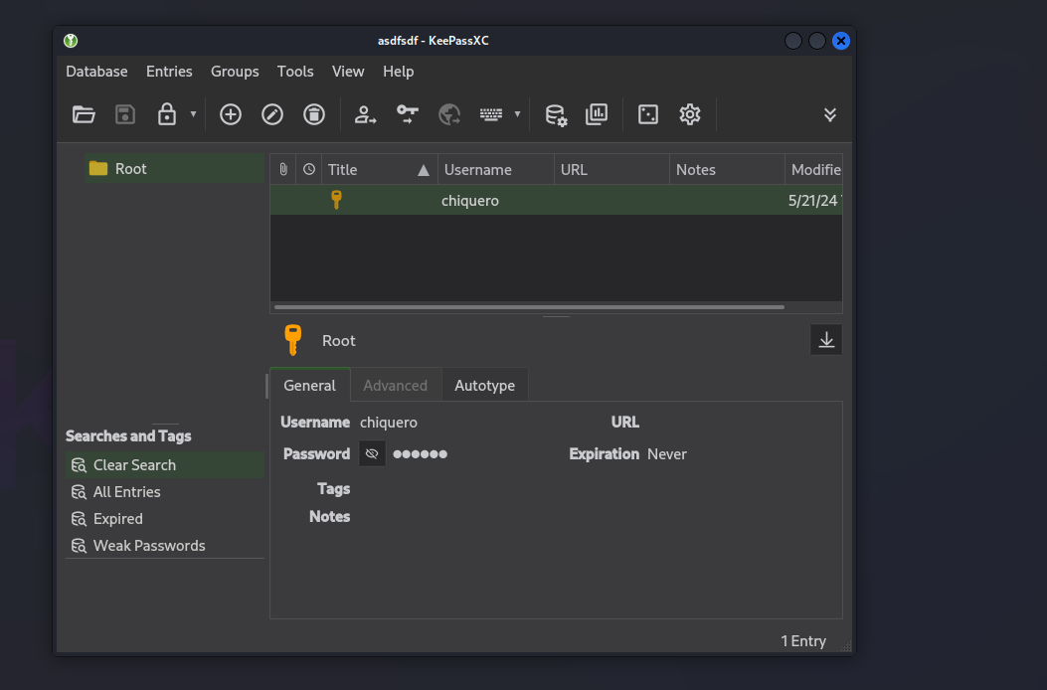
Task: Open the Database menu
Action: pos(96,72)
